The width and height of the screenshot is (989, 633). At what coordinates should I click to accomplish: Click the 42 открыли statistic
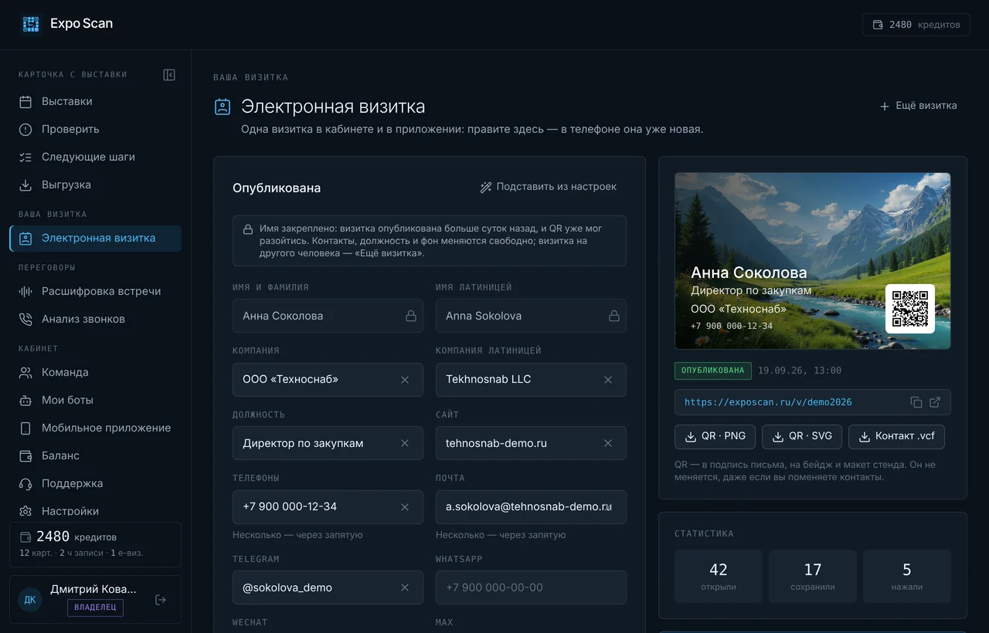(x=719, y=577)
